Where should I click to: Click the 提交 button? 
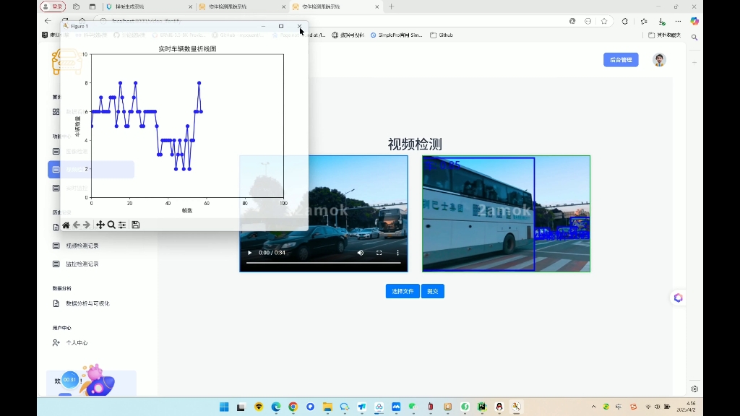pyautogui.click(x=433, y=291)
